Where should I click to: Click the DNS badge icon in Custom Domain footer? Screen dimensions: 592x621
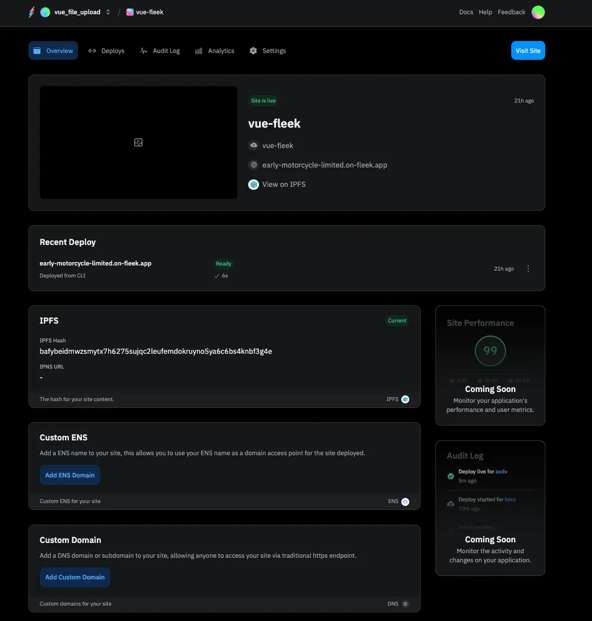[x=405, y=603]
